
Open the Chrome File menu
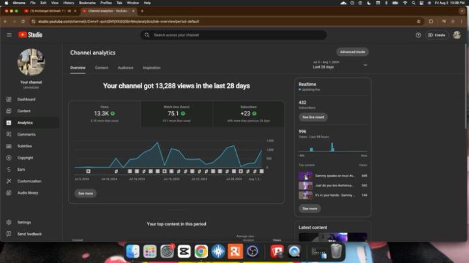33,3
